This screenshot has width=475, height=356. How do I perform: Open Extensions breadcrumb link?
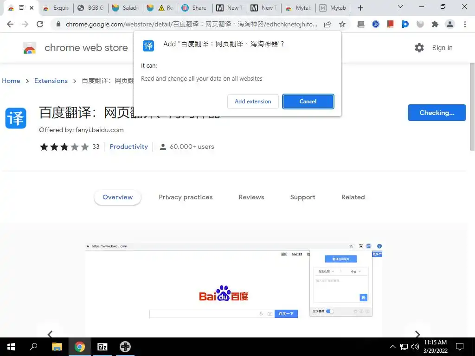point(51,81)
